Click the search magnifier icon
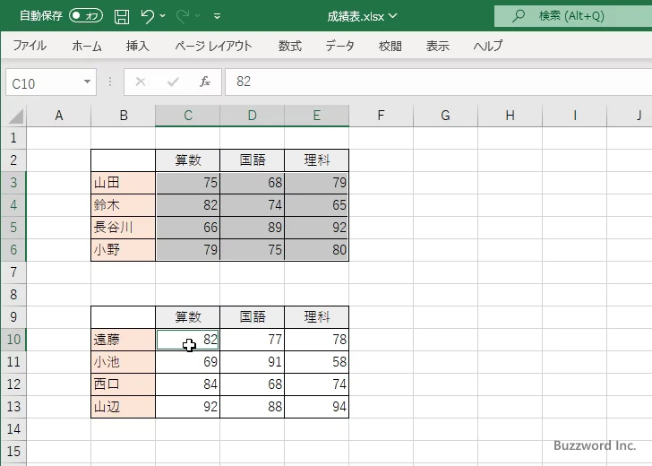This screenshot has width=652, height=466. (x=518, y=16)
